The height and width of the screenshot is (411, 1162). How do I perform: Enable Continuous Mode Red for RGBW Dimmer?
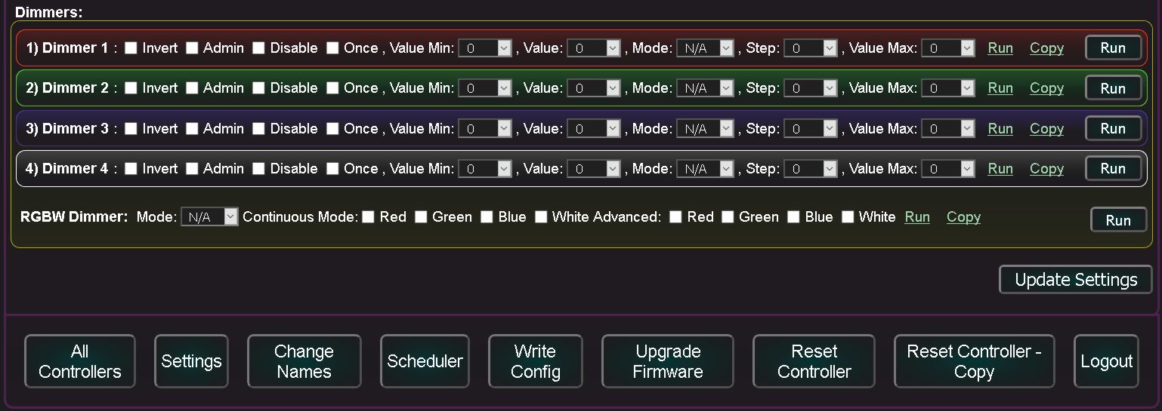point(369,217)
